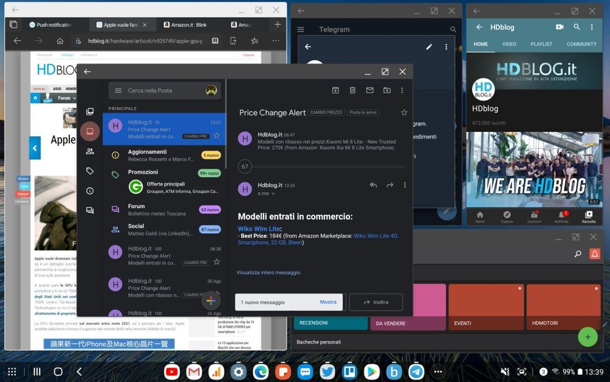Viewport: 610px width, 382px height.
Task: Open the Promozioni category
Action: pyautogui.click(x=164, y=182)
